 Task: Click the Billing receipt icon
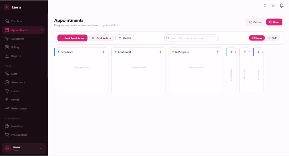[7, 47]
